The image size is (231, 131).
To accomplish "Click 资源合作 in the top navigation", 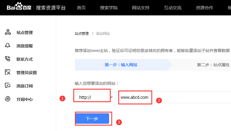I will (204, 8).
